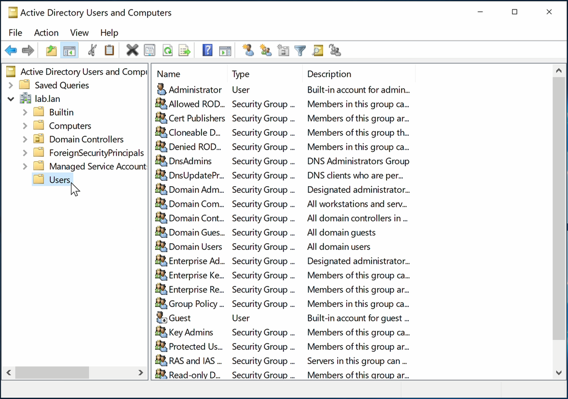Expand the ForeignSecurityPrincipals node
Screen dimensions: 568x399
pyautogui.click(x=24, y=153)
